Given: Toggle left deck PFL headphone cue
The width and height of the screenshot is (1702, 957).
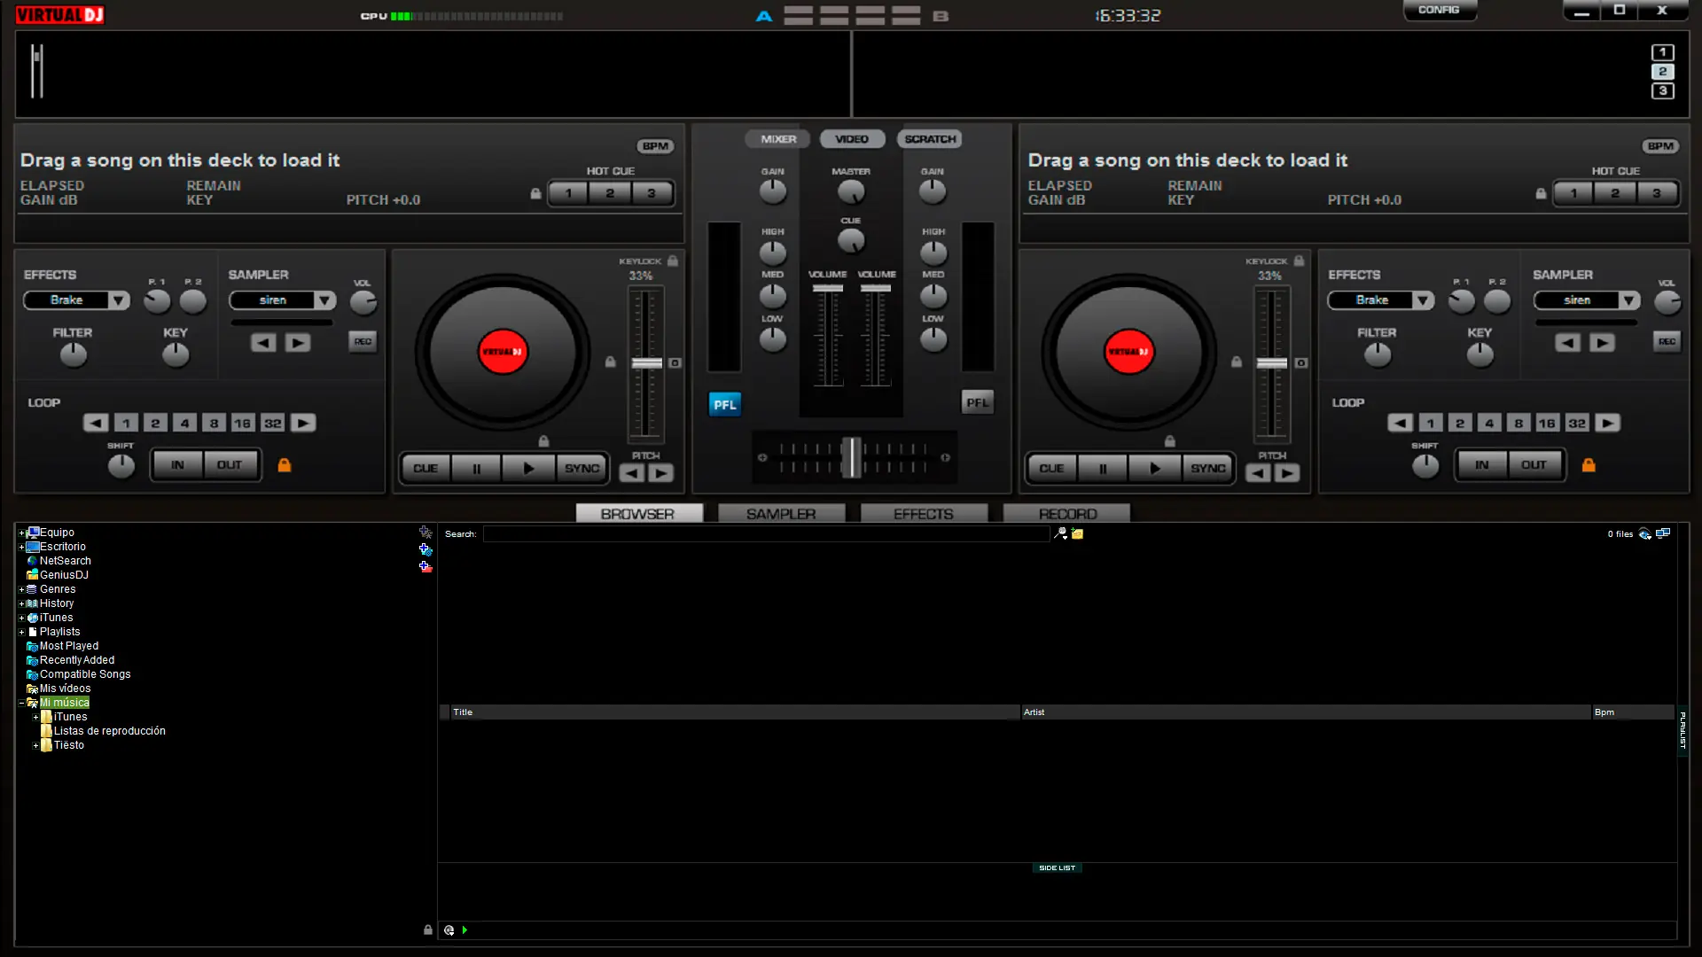Looking at the screenshot, I should pyautogui.click(x=724, y=404).
